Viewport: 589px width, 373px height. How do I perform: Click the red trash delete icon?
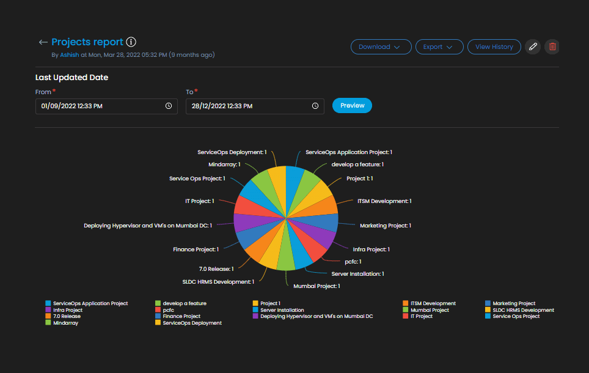point(552,46)
